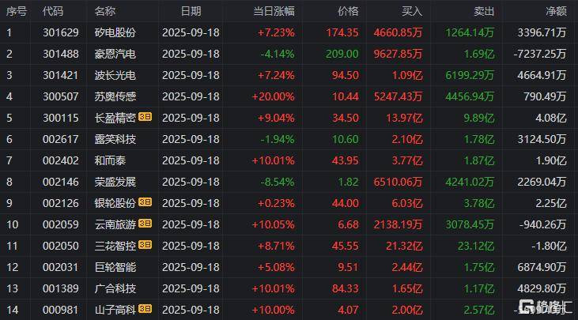Click the 3日 tag on 云南旅游
The width and height of the screenshot is (578, 320).
[x=145, y=224]
